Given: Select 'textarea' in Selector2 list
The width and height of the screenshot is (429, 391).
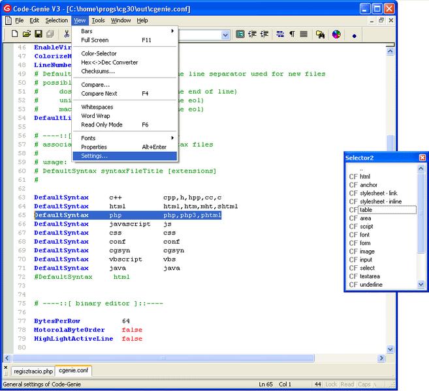Looking at the screenshot, I should coord(370,276).
